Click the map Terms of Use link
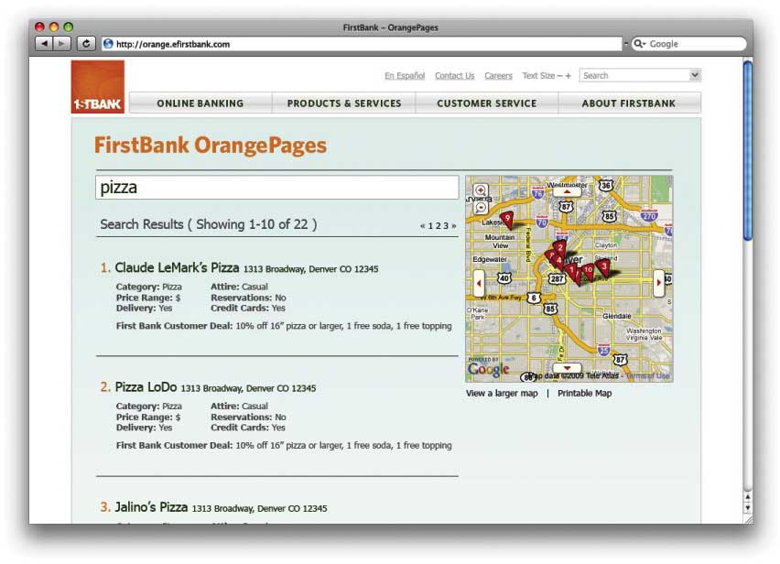This screenshot has height=564, width=780. pos(647,375)
